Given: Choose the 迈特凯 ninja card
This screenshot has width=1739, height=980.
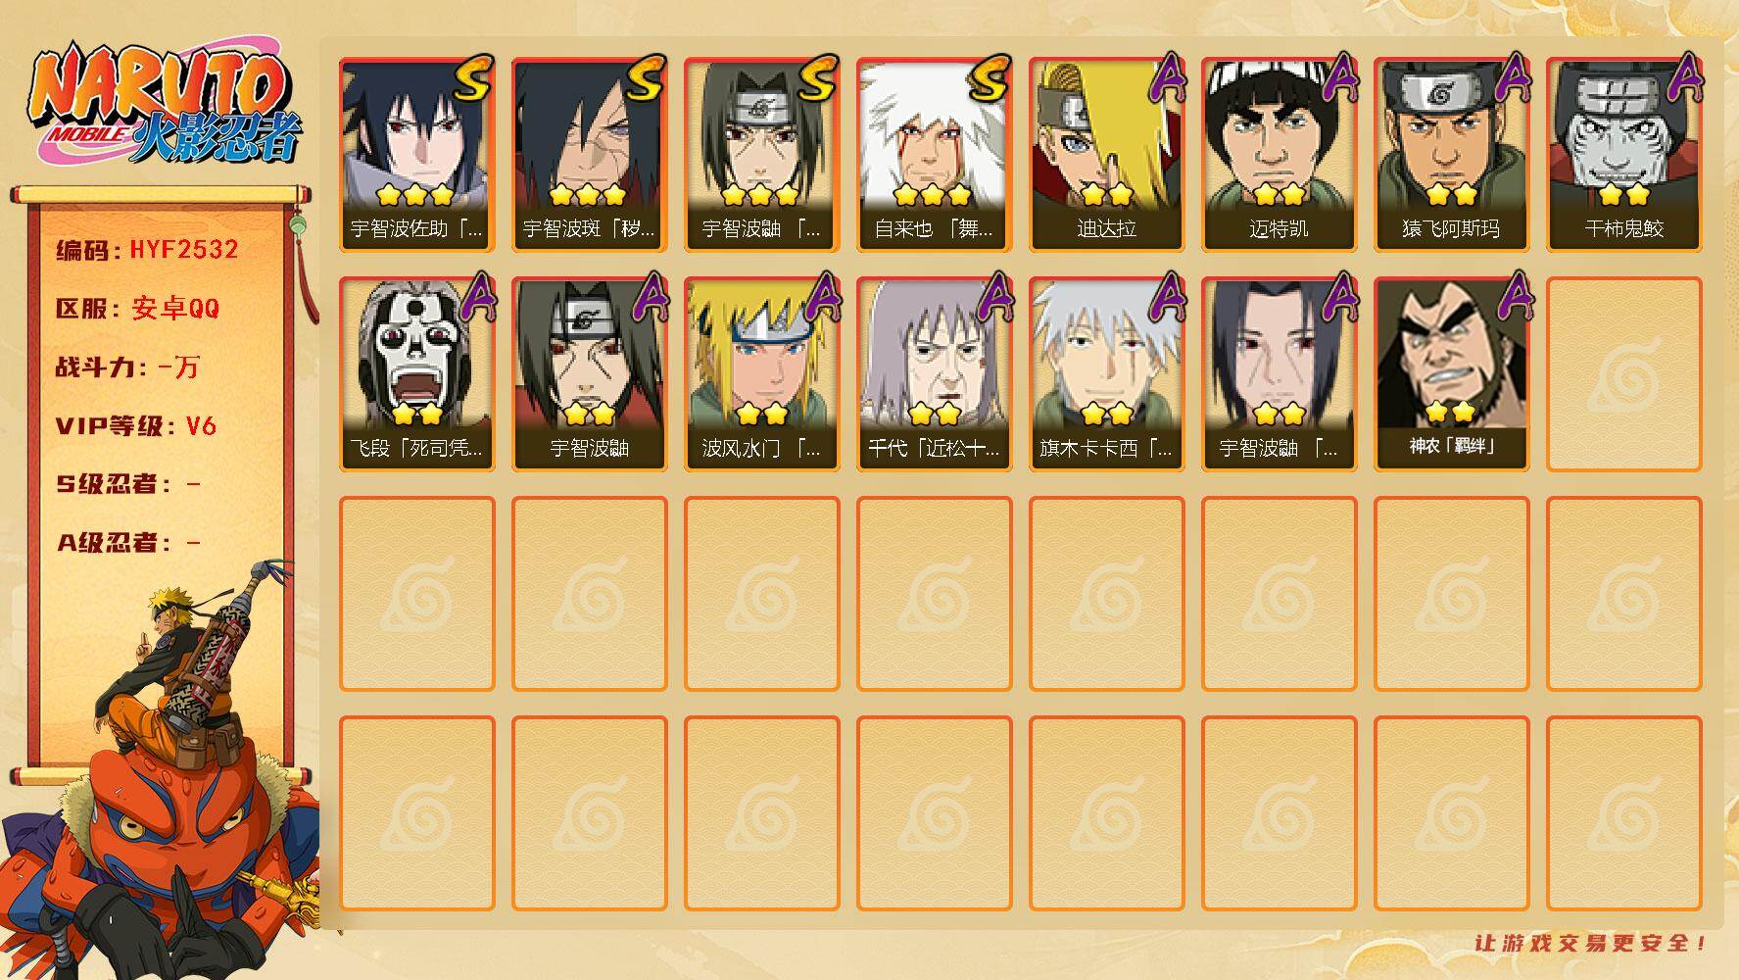Looking at the screenshot, I should [1279, 155].
